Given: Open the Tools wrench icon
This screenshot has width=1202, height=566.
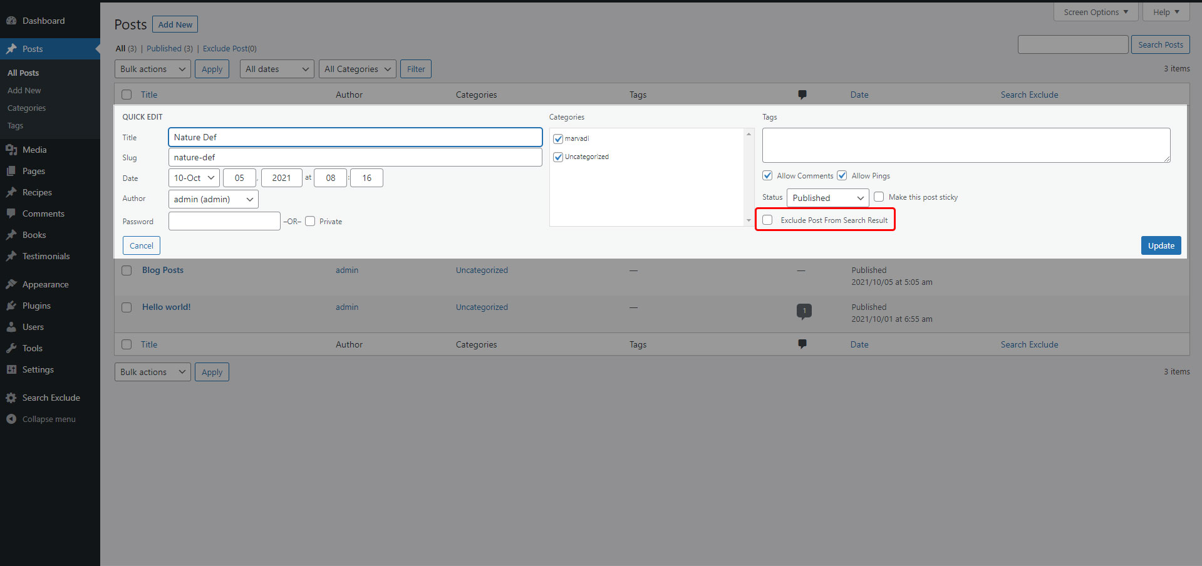Looking at the screenshot, I should point(11,348).
